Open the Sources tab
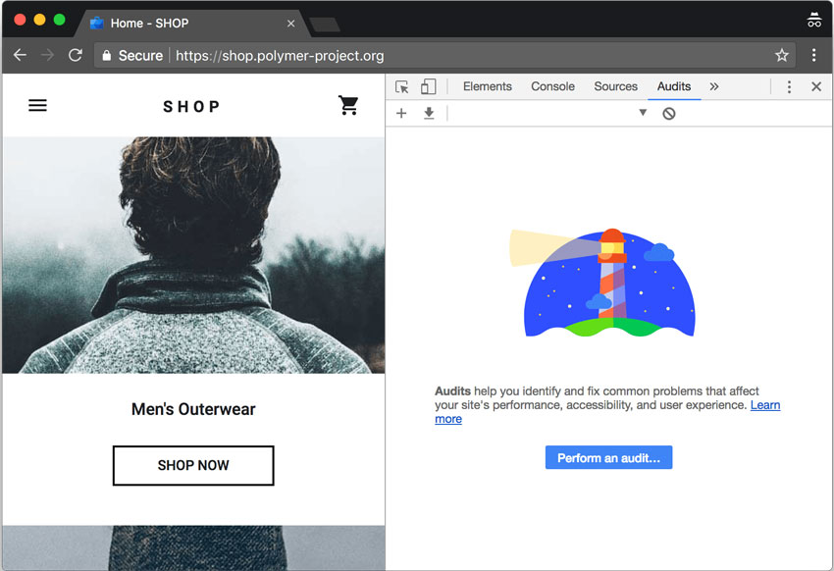 (x=615, y=86)
